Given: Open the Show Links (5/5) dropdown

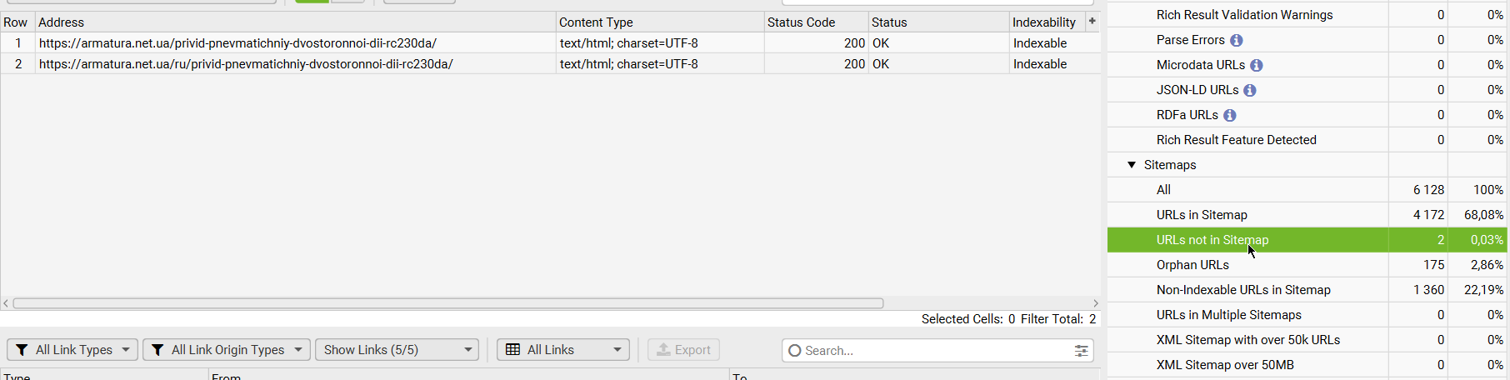Looking at the screenshot, I should (x=397, y=350).
